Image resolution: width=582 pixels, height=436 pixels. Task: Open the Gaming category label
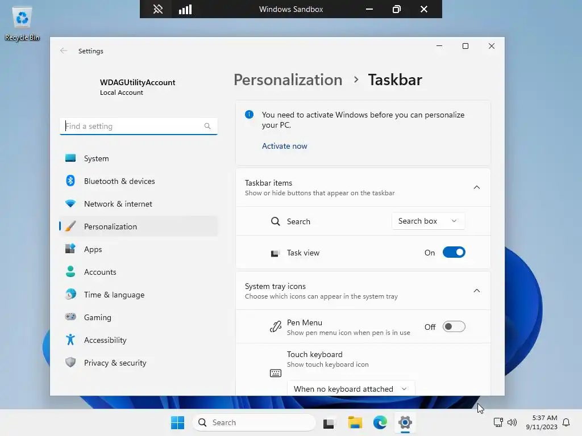coord(98,317)
